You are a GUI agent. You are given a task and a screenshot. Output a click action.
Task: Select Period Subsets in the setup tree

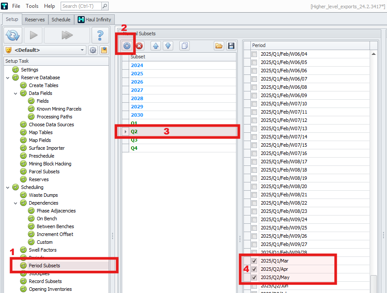click(x=45, y=266)
